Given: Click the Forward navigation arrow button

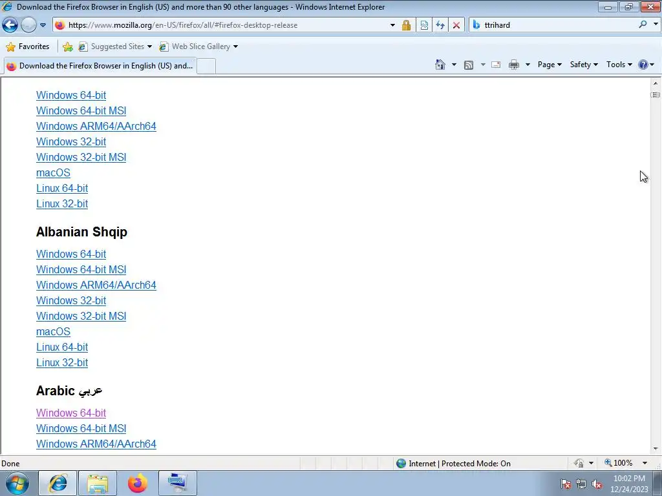Looking at the screenshot, I should [28, 25].
